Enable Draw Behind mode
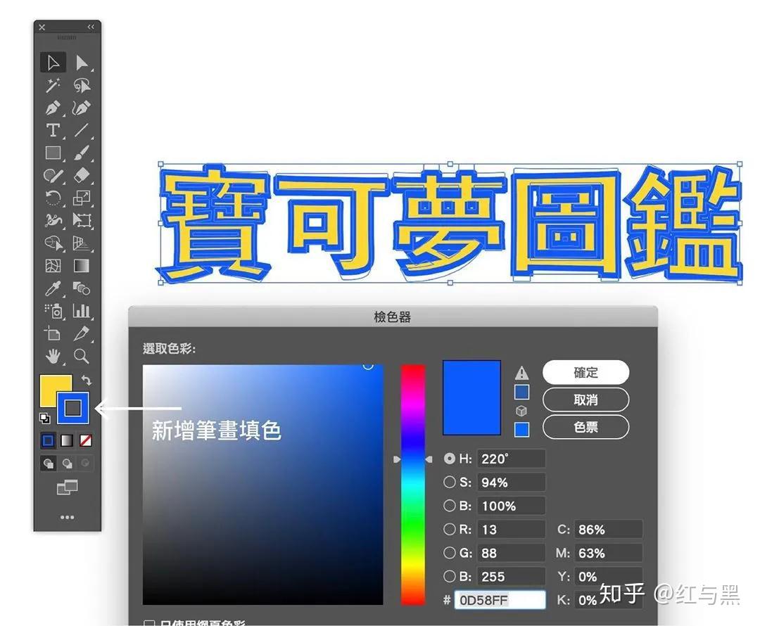Screen dimensions: 760x626 (x=67, y=464)
